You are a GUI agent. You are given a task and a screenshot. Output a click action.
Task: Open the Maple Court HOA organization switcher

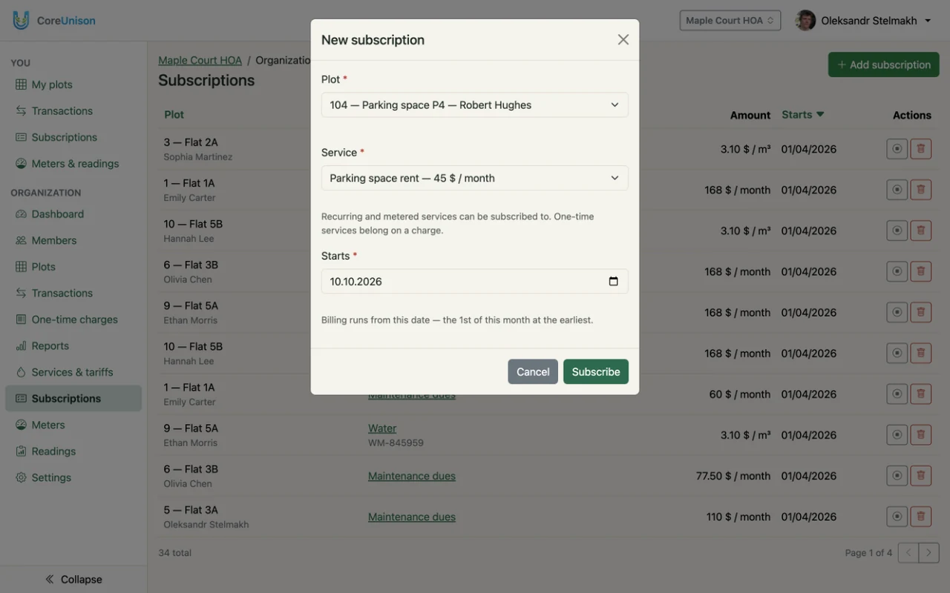point(730,21)
